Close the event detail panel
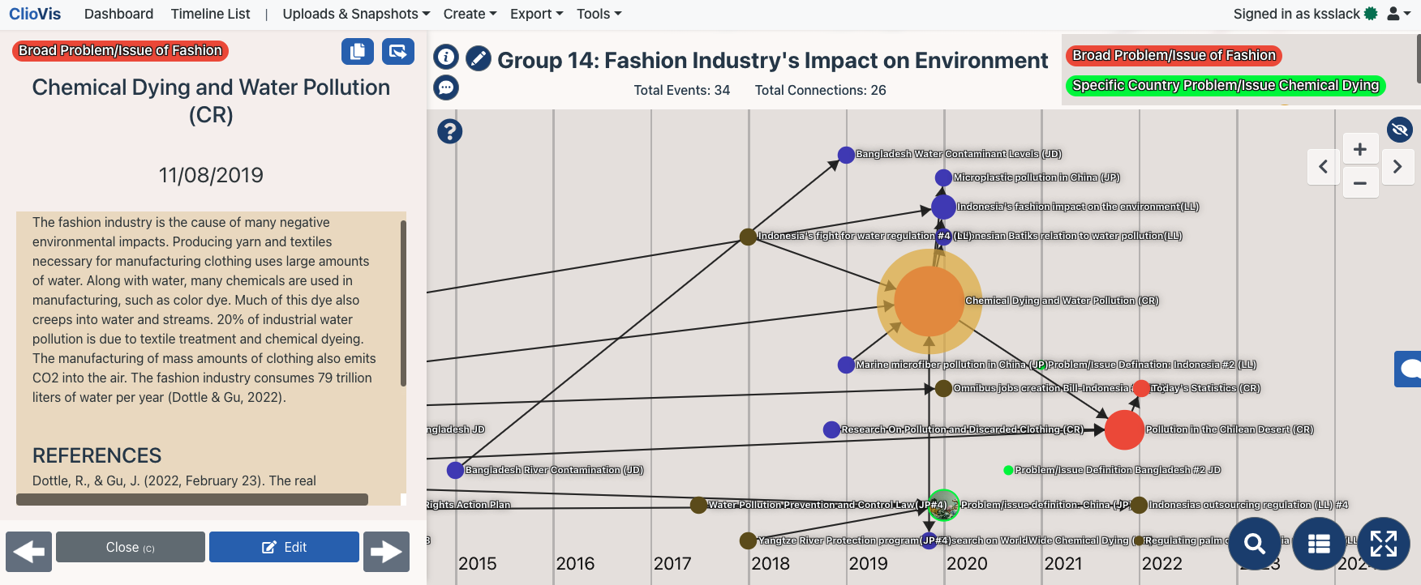This screenshot has width=1421, height=585. pos(130,547)
